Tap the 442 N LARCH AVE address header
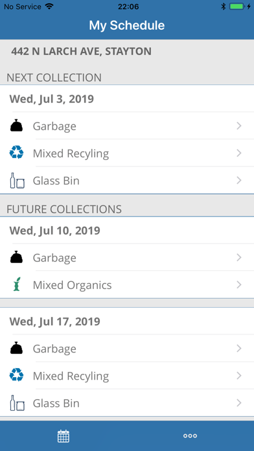 coord(81,51)
